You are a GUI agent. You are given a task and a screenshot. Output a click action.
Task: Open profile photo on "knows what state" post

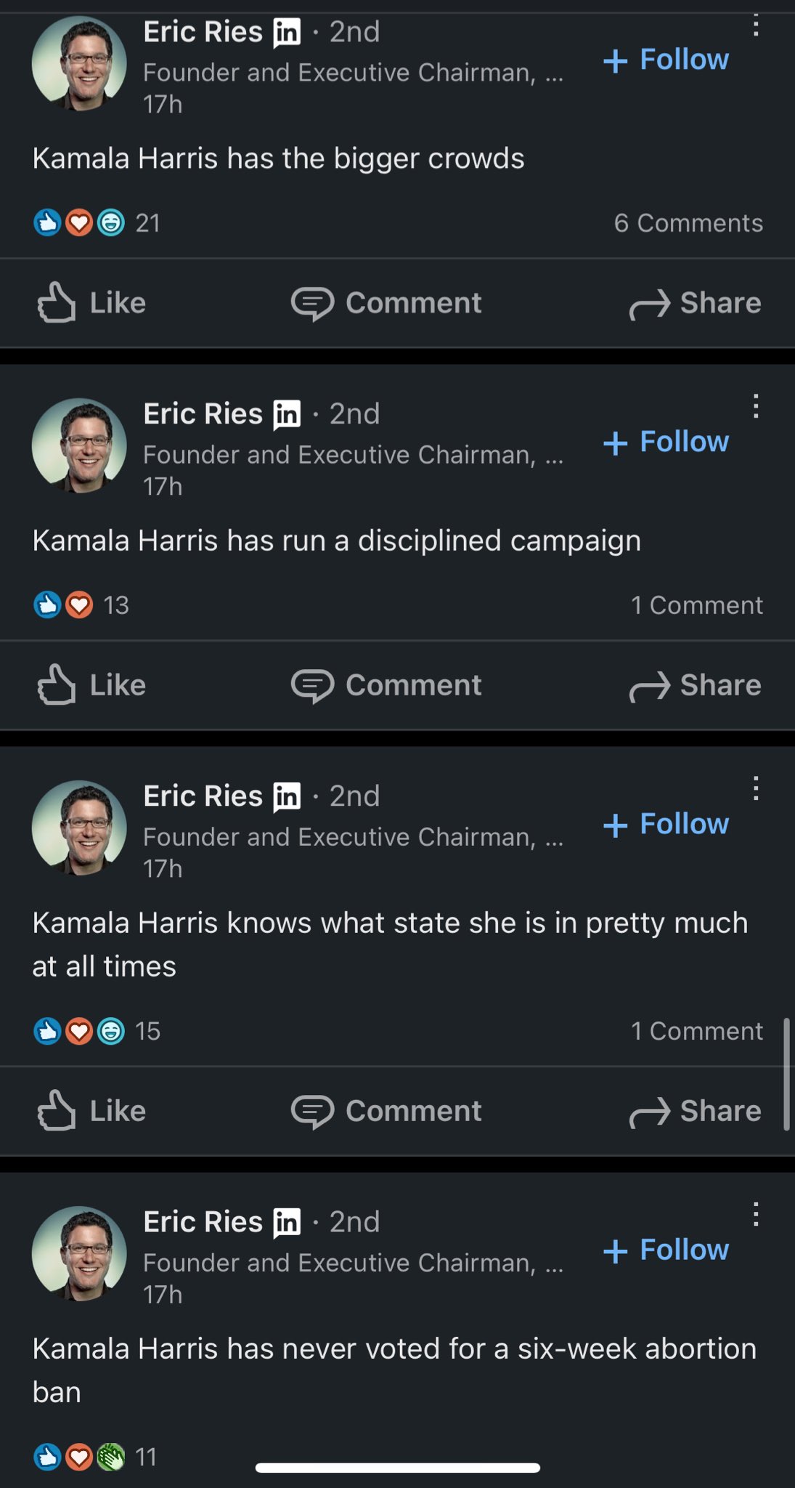click(x=80, y=828)
